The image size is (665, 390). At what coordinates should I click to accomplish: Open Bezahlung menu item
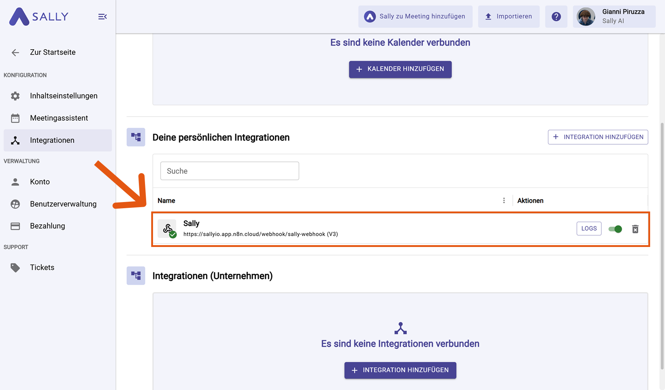click(x=58, y=226)
